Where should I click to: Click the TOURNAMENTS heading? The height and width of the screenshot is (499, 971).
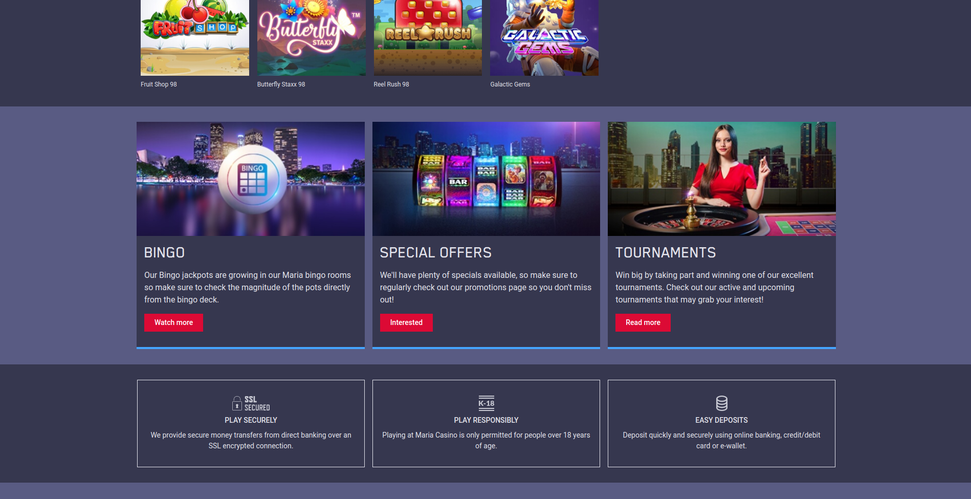click(666, 253)
